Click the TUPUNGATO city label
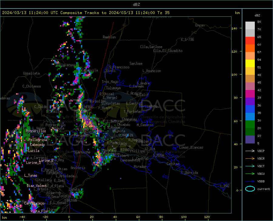273x221 pixels. (54, 173)
